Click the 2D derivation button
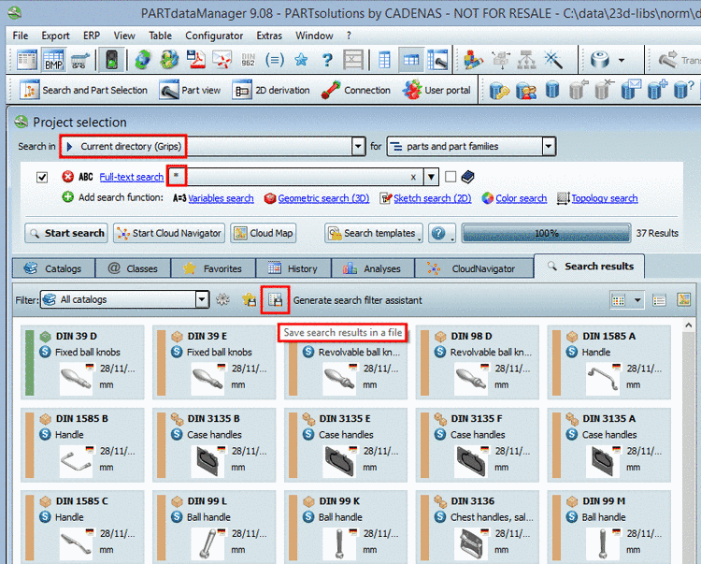 tap(271, 90)
